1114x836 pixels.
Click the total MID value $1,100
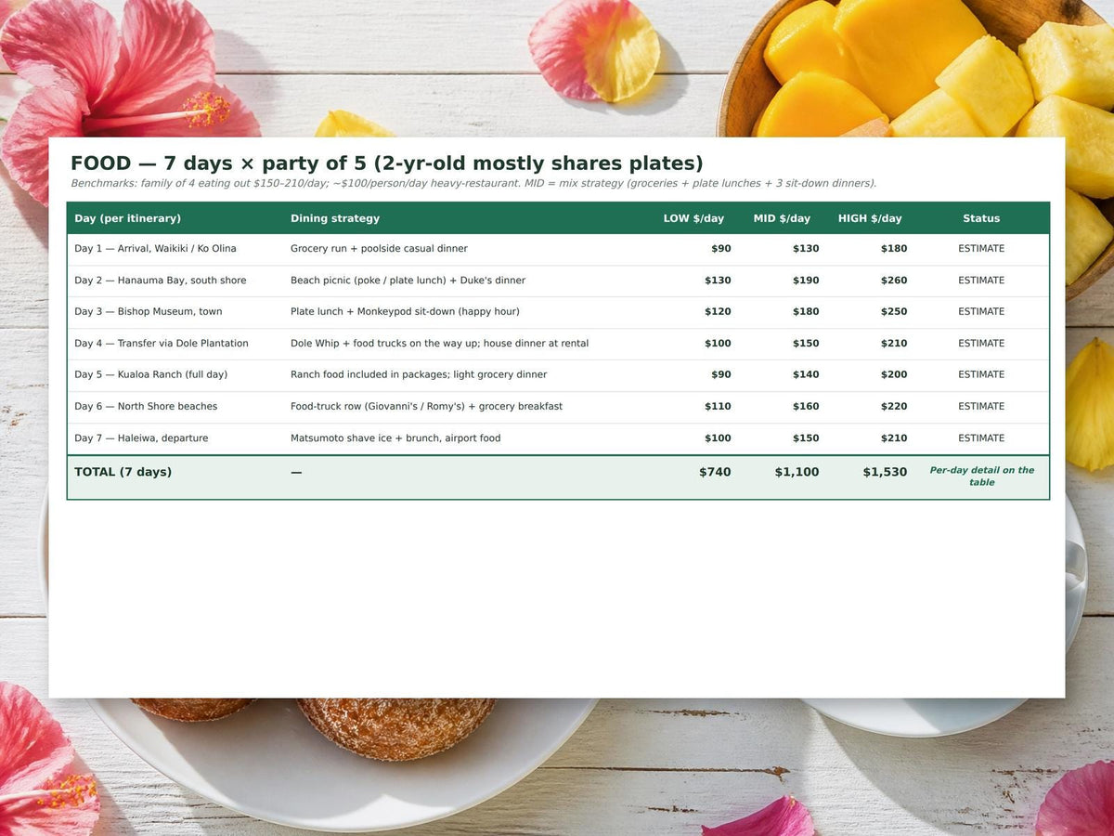pos(797,472)
